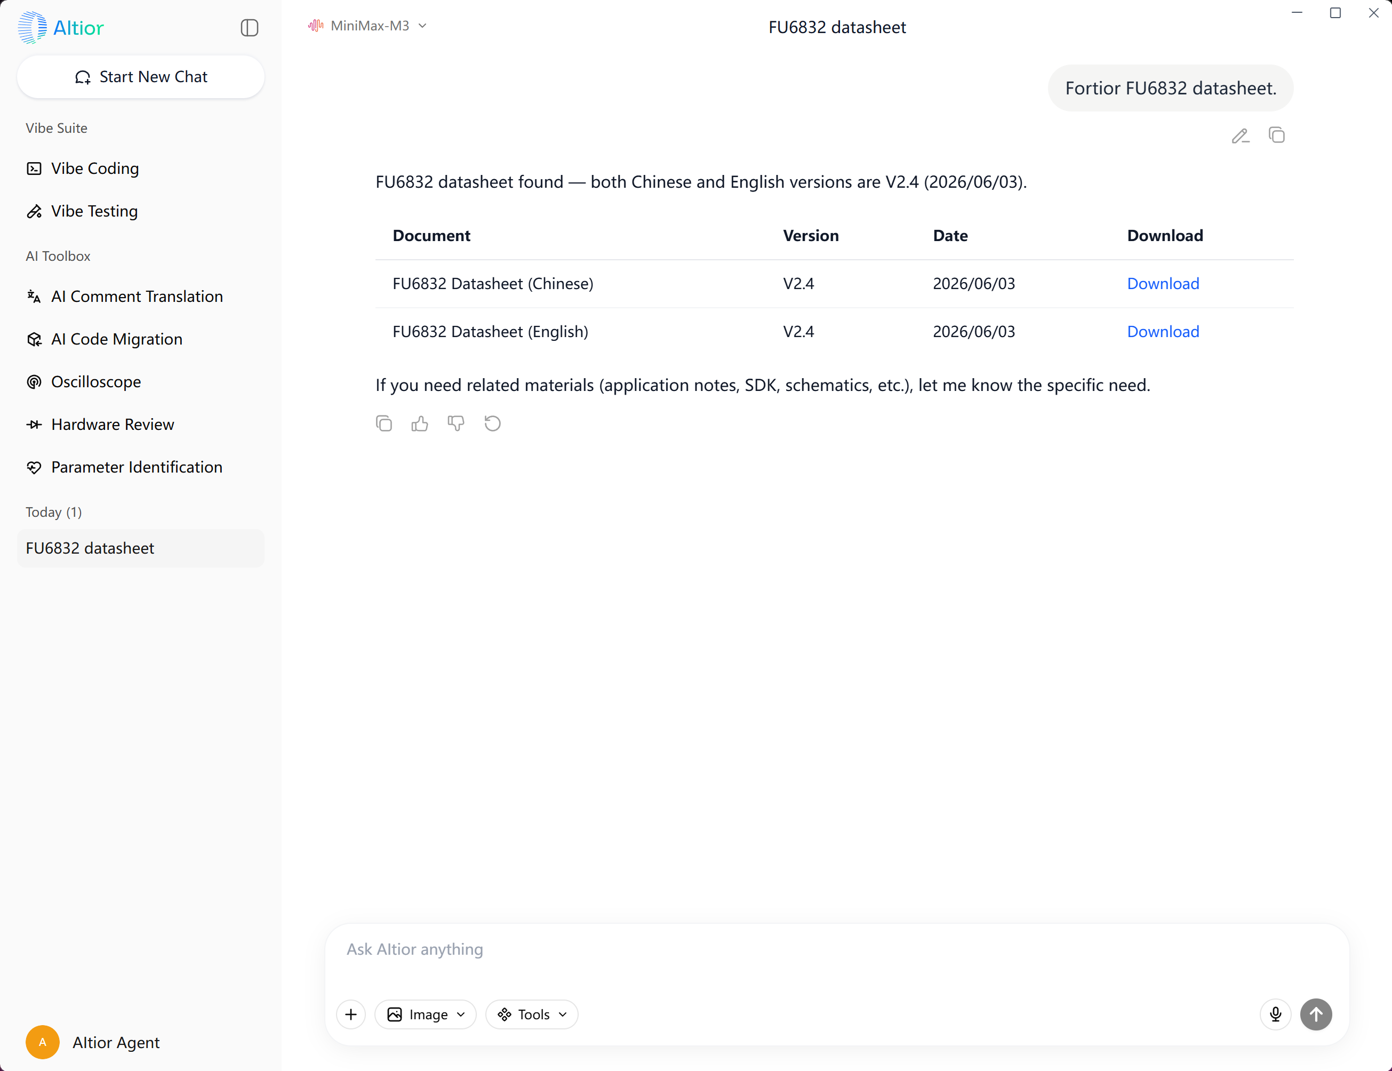The image size is (1392, 1071).
Task: Give the response a thumbs up
Action: (x=420, y=423)
